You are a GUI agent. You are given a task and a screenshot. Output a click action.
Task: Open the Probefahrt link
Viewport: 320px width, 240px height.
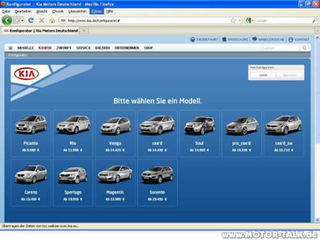204,40
